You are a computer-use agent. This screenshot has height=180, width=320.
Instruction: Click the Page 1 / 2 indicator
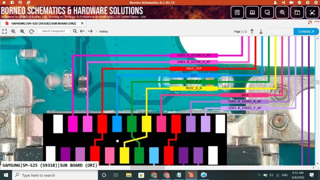240,32
